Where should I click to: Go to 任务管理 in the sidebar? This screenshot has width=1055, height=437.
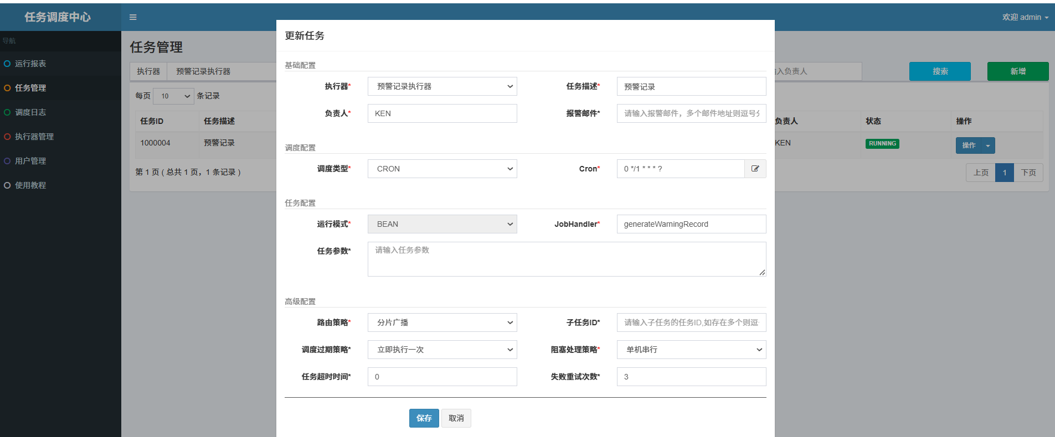(x=60, y=88)
